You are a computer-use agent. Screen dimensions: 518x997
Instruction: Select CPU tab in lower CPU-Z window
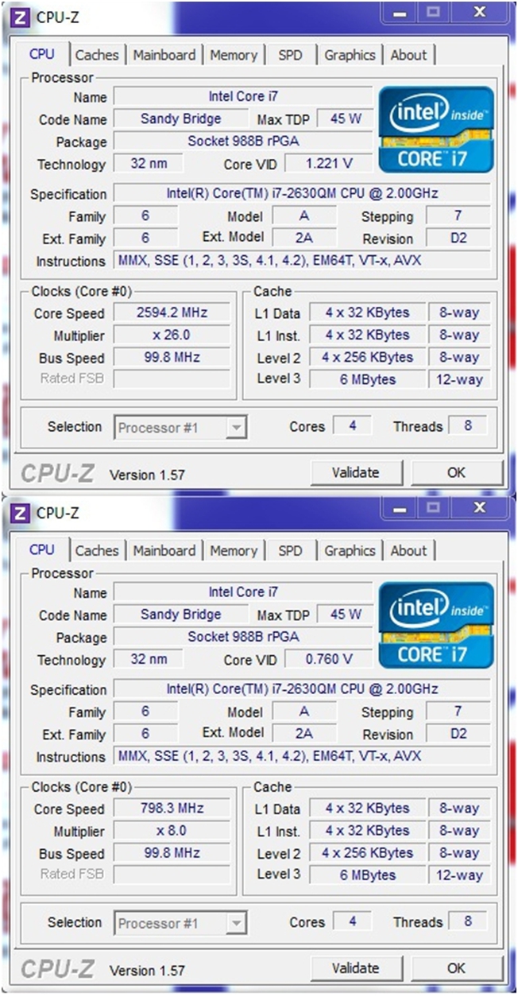click(x=42, y=549)
